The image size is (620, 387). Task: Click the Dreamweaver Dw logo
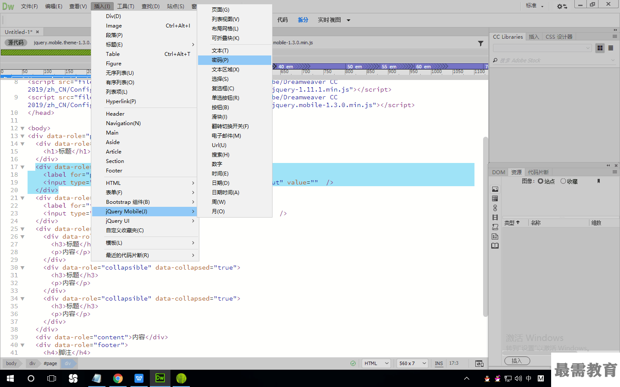[x=9, y=6]
